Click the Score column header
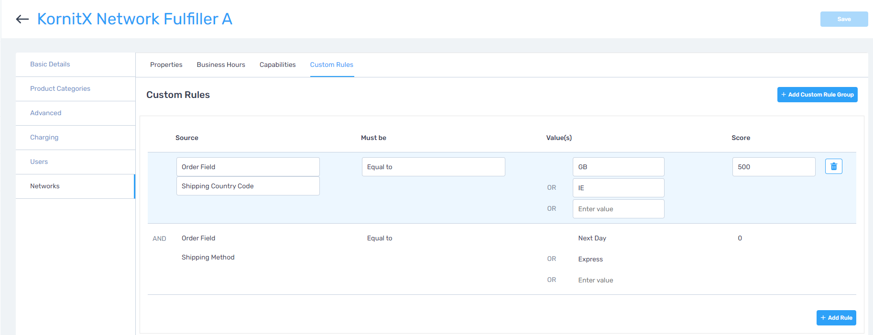Viewport: 873px width, 335px height. click(741, 138)
